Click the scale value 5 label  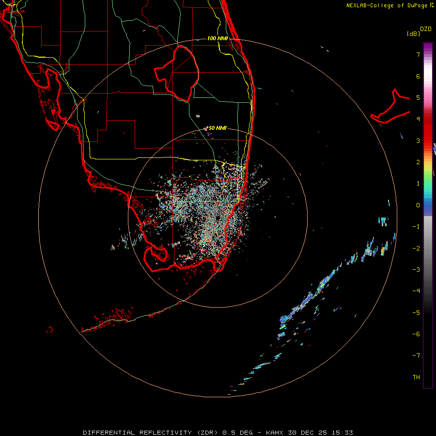tap(418, 97)
